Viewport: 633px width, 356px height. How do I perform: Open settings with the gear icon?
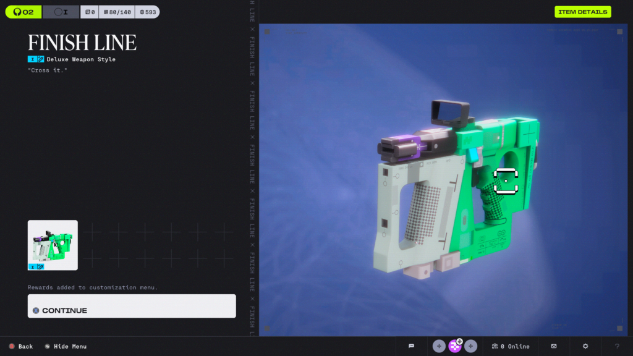[x=585, y=346]
